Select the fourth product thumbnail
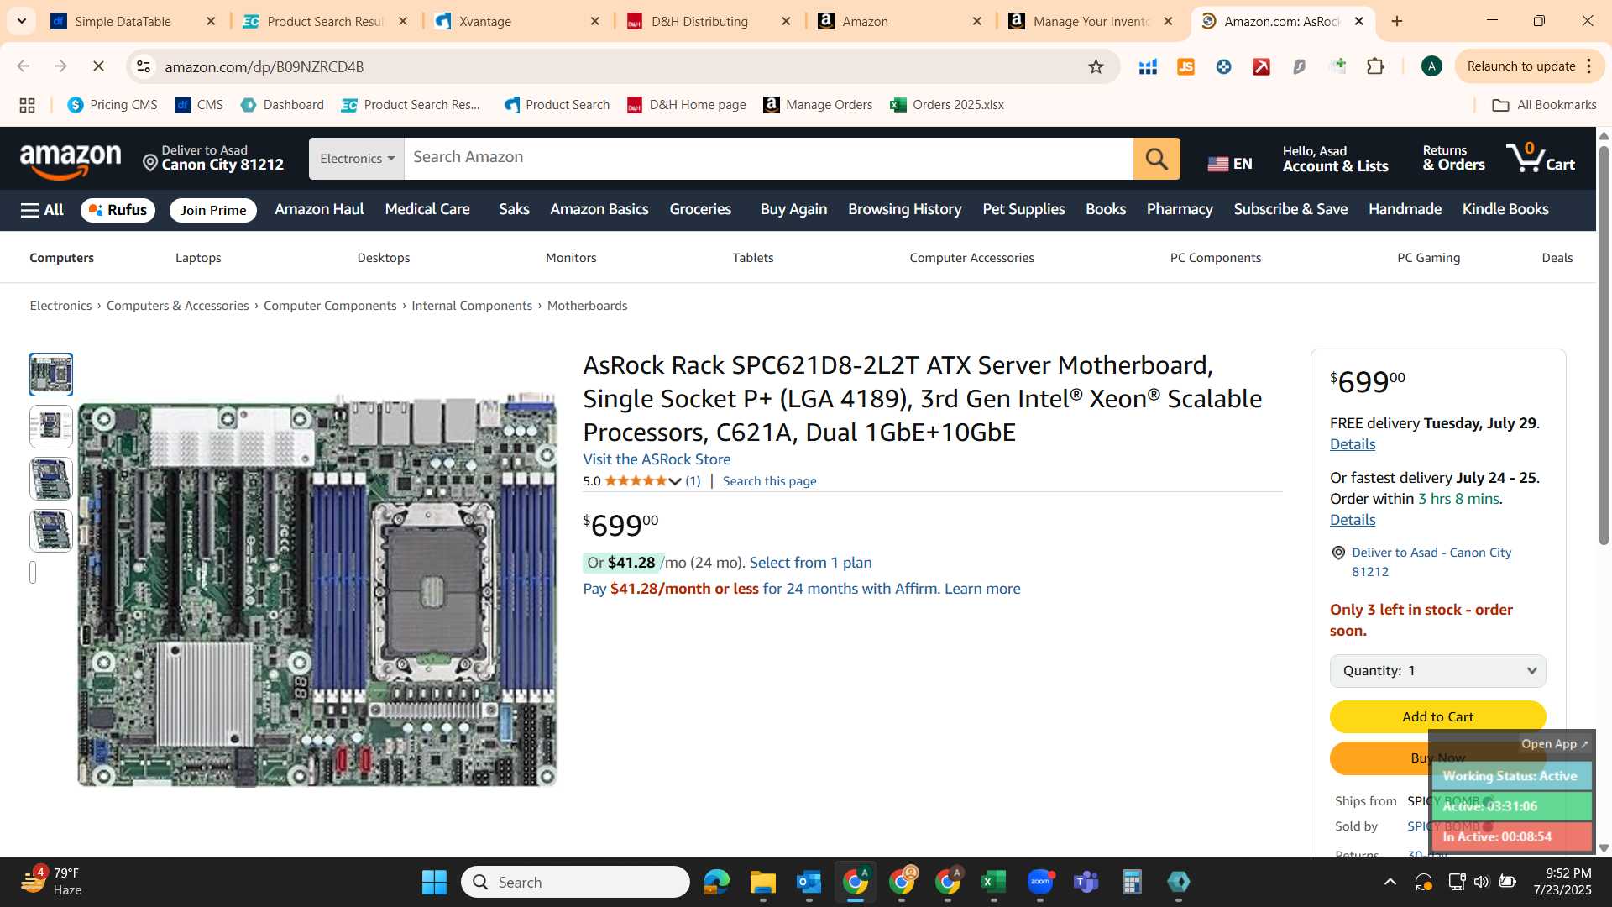Screen dimensions: 1612x907 (51, 531)
